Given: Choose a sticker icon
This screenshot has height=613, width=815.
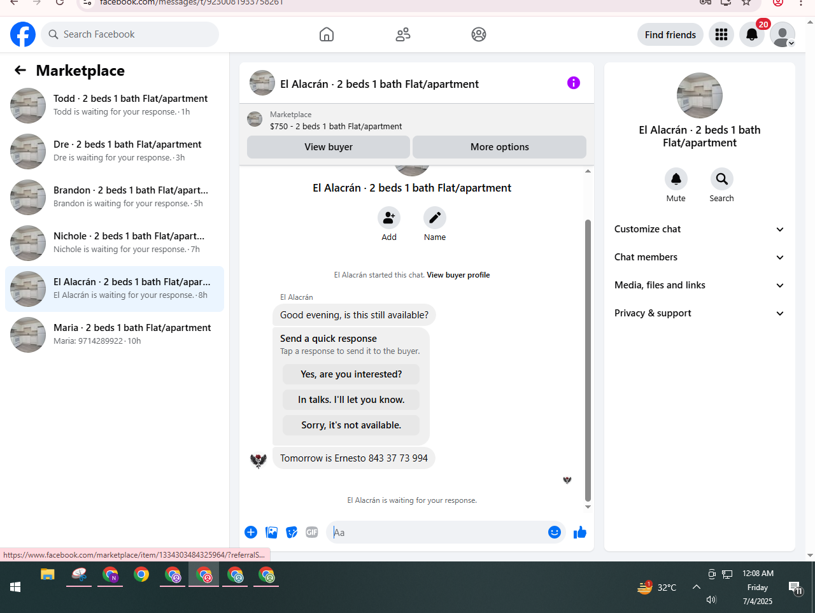Looking at the screenshot, I should [x=292, y=532].
